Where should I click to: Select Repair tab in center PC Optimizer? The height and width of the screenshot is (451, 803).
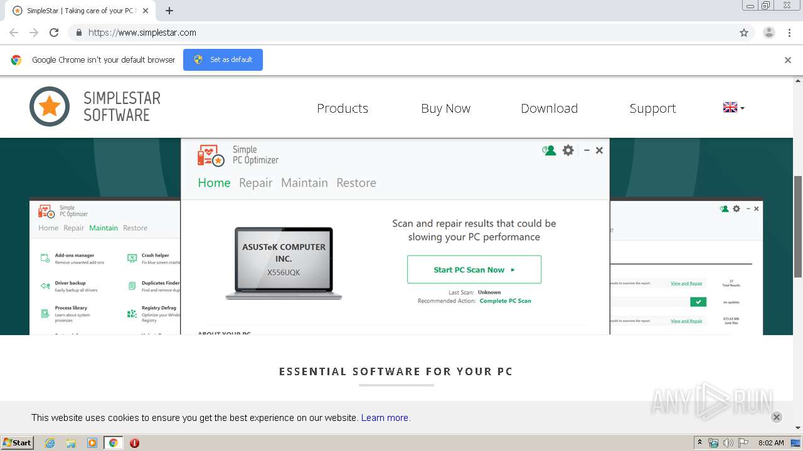point(256,183)
